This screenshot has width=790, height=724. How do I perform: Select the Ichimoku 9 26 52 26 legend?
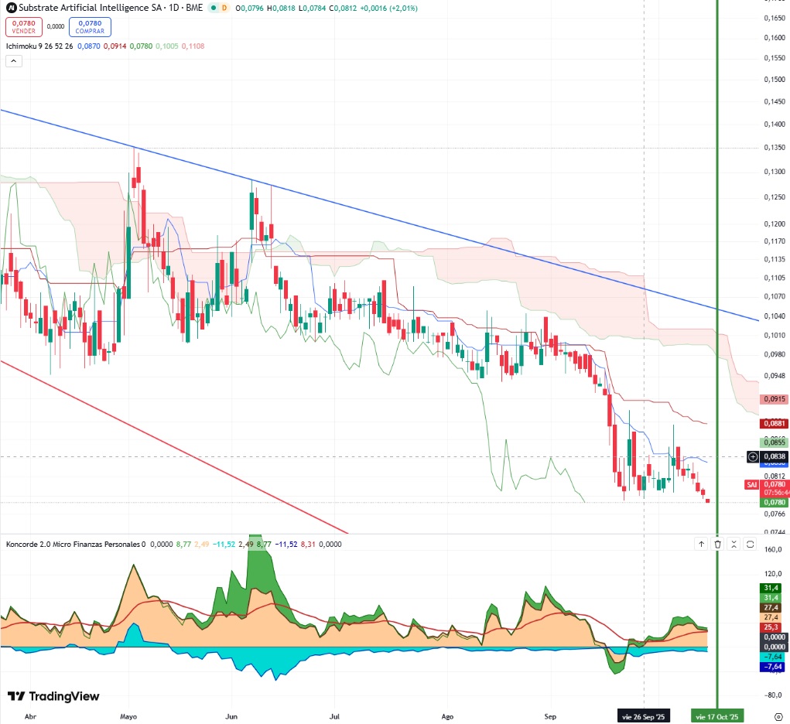(39, 46)
